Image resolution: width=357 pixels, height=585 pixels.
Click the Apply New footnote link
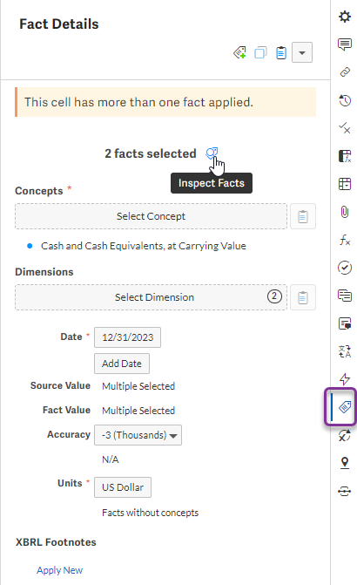[59, 570]
